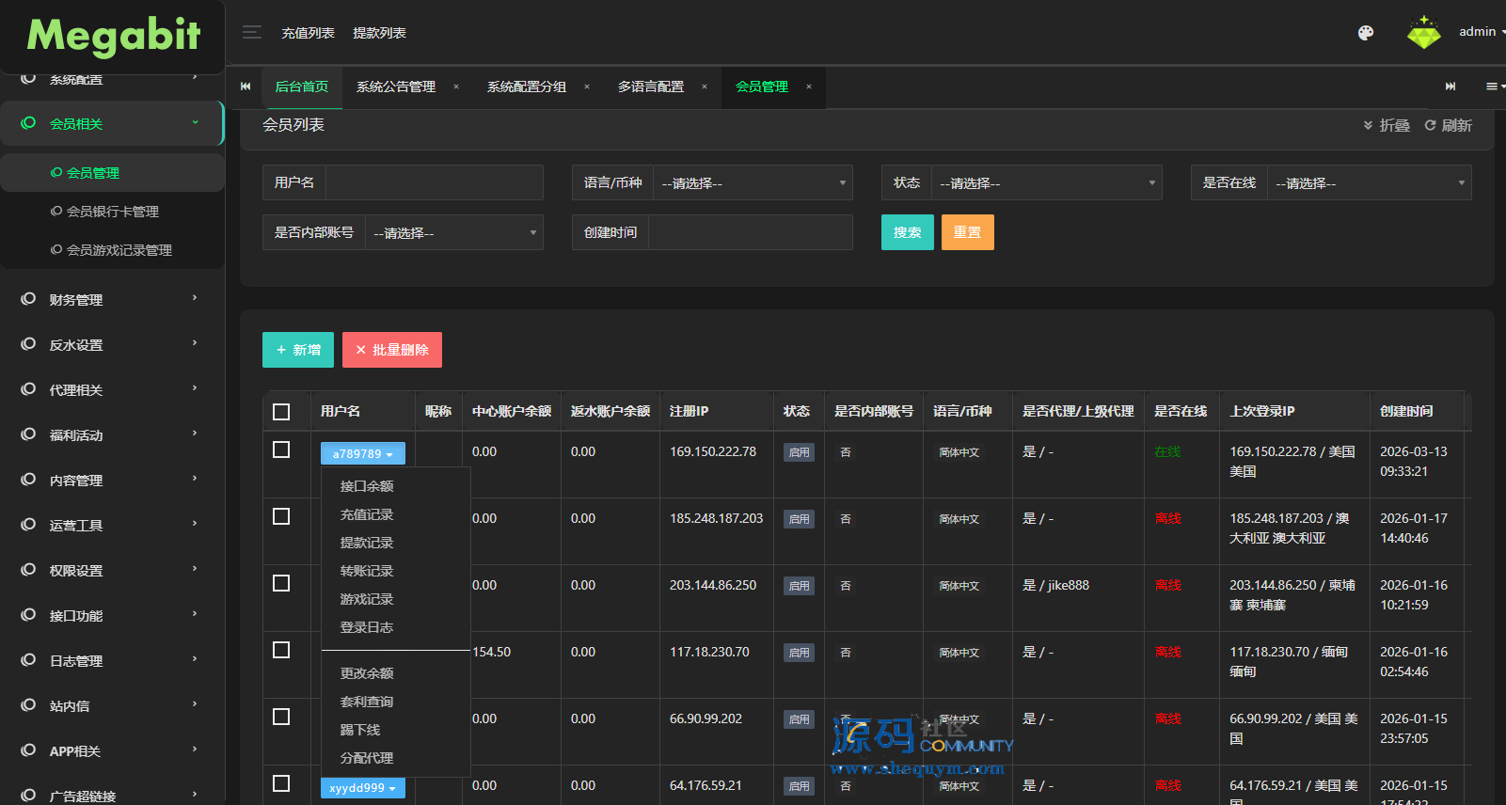The width and height of the screenshot is (1506, 805).
Task: Tick the select-all header checkbox
Action: [x=281, y=412]
